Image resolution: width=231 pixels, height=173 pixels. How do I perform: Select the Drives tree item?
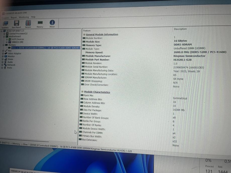tap(10, 59)
